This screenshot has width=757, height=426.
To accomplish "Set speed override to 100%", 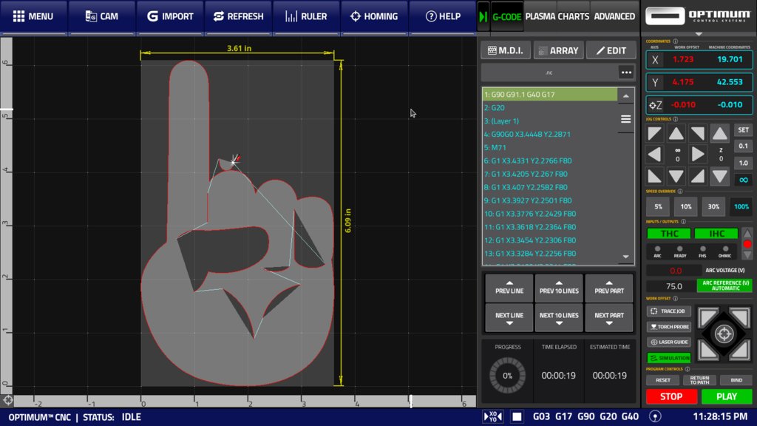I will pos(741,207).
